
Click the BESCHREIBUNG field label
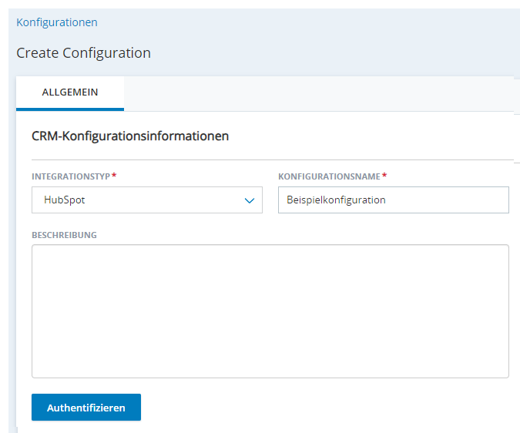tap(65, 235)
